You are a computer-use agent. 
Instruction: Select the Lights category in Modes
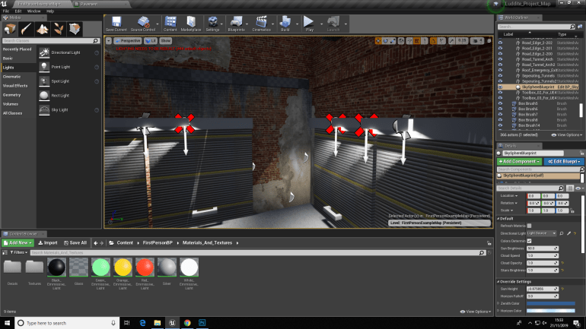pos(19,68)
